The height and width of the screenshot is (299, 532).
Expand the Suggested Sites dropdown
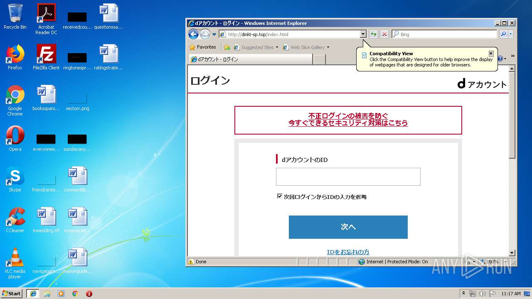pos(277,47)
